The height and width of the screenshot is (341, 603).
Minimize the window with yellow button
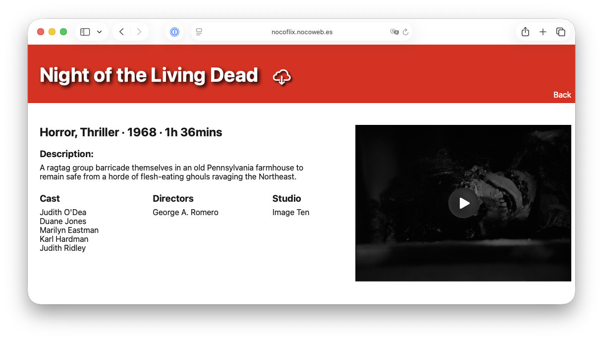click(52, 32)
